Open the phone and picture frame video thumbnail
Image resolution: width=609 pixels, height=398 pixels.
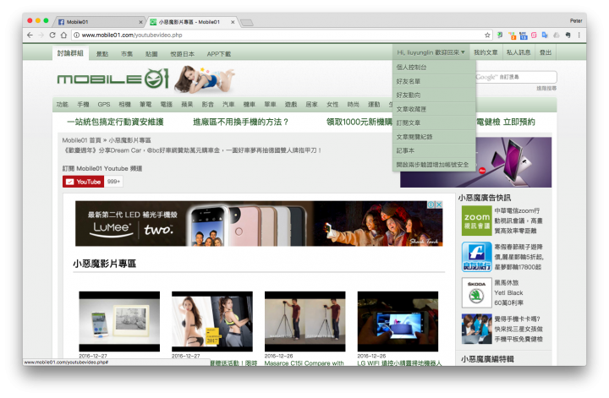click(x=119, y=322)
